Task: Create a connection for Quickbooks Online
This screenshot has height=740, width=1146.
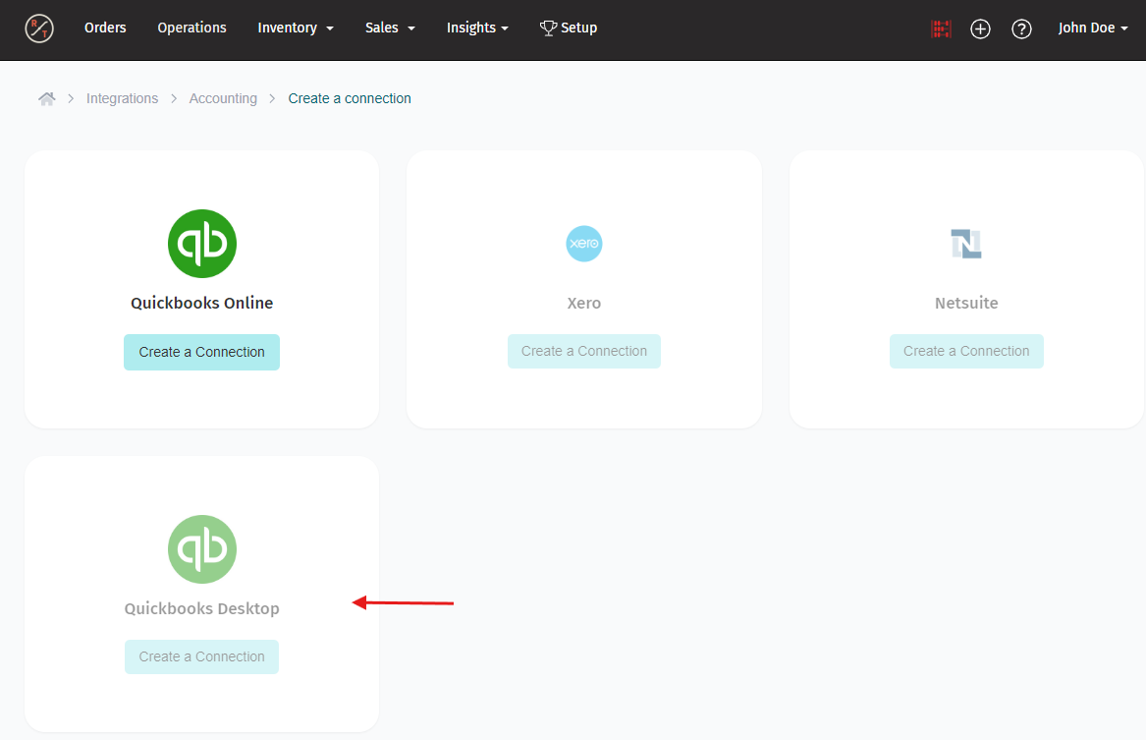Action: click(201, 353)
